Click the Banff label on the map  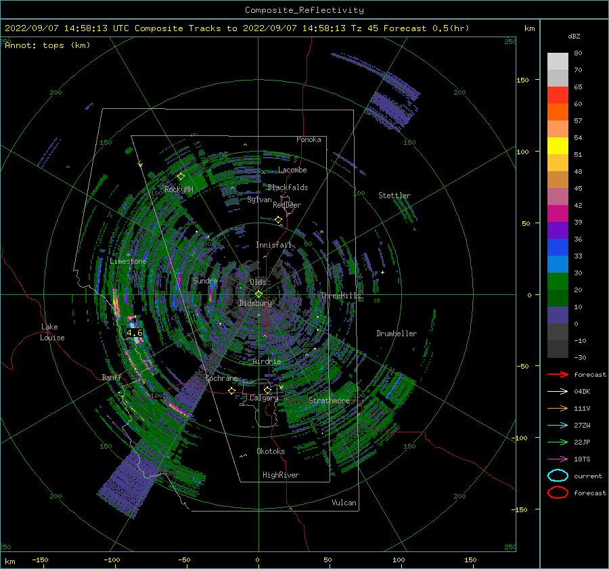[112, 378]
